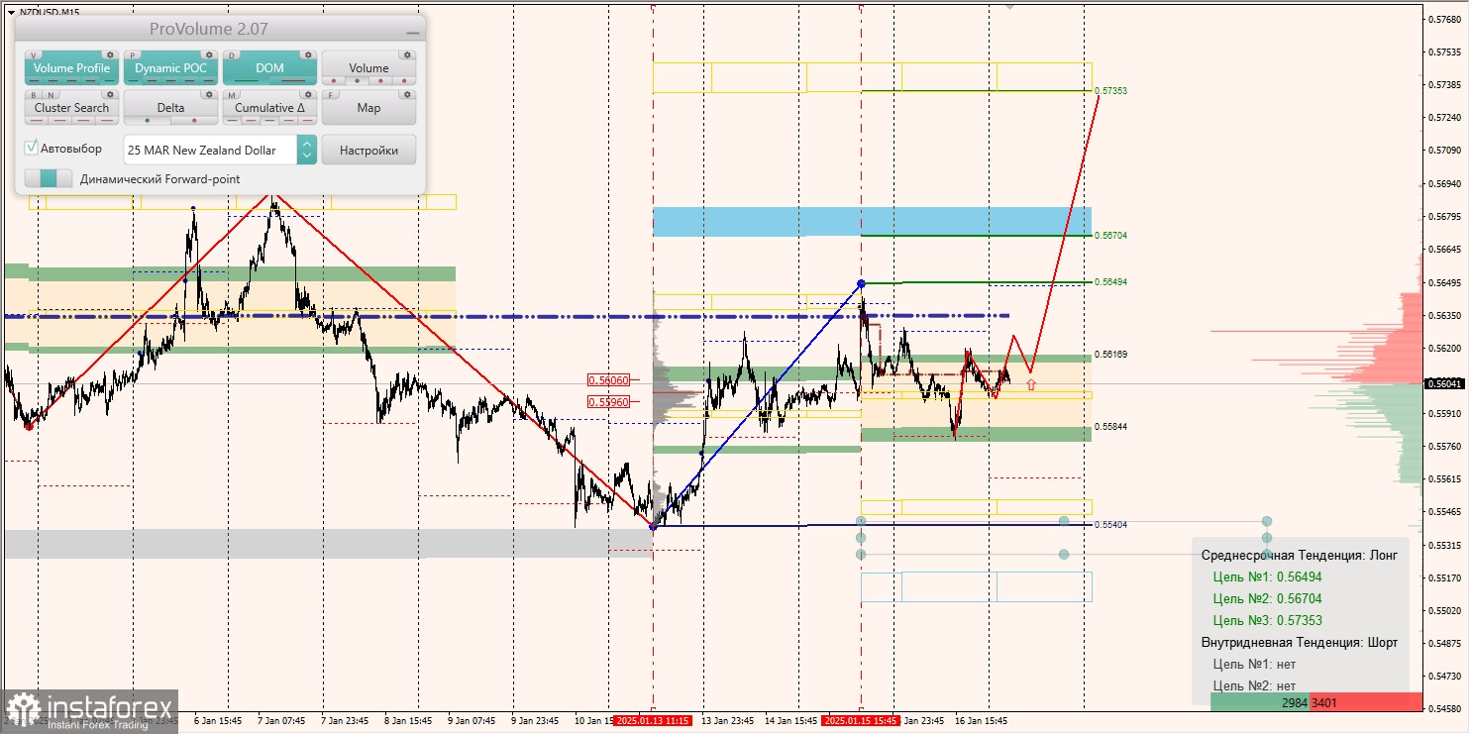
Task: Click the 0.56494 level label on chart
Action: tap(1110, 282)
